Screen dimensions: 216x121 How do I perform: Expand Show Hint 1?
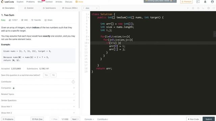[x=38, y=107]
